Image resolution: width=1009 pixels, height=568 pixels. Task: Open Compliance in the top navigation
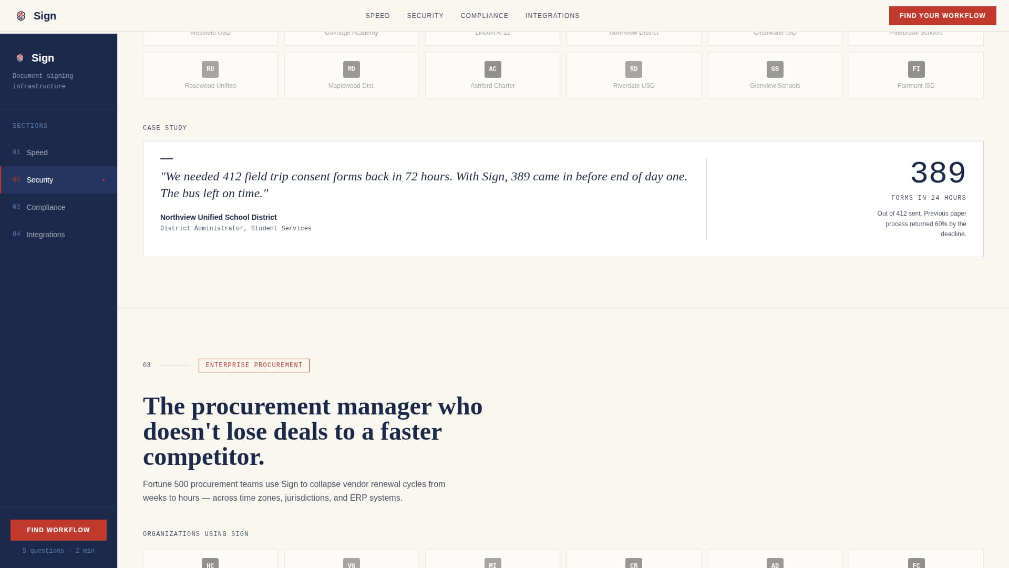(484, 16)
